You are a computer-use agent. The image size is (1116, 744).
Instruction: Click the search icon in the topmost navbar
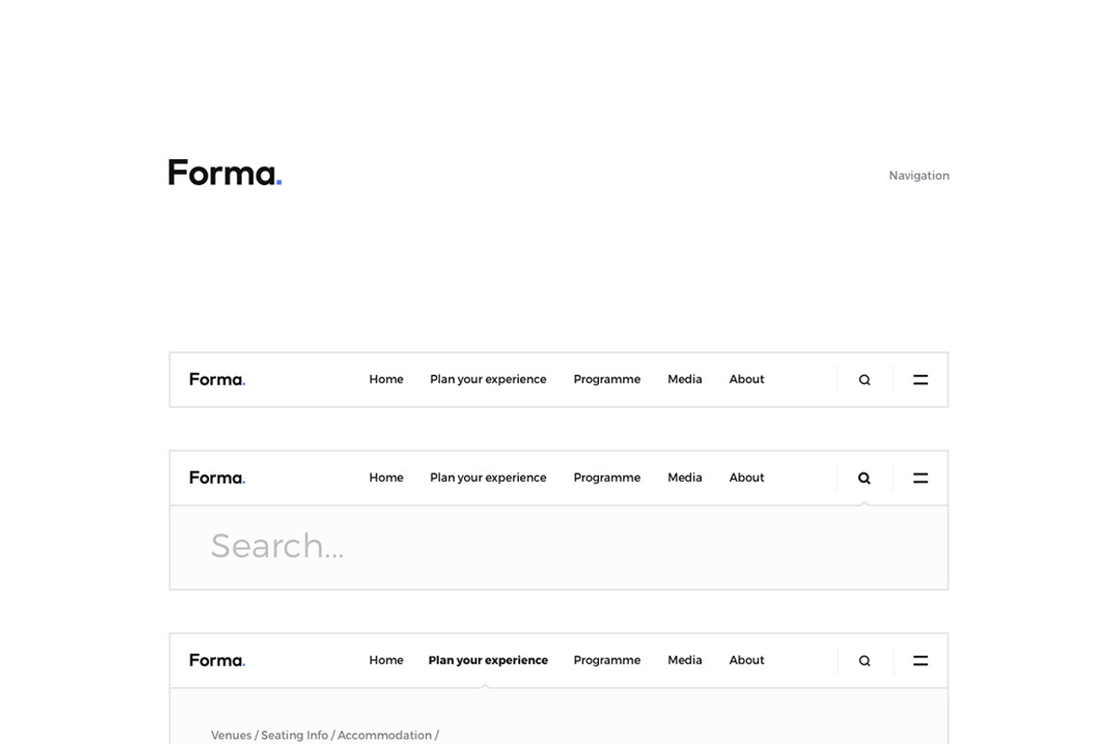pos(864,379)
